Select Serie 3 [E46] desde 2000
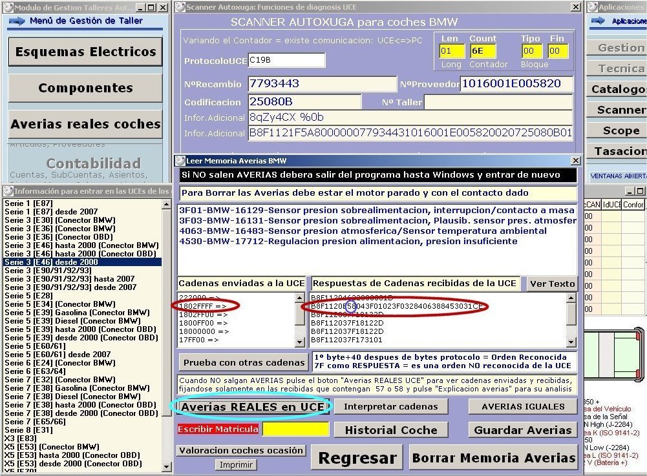 (82, 262)
